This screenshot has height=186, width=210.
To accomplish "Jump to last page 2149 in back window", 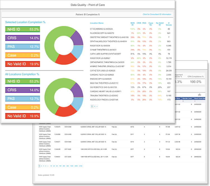I will click(x=81, y=166).
